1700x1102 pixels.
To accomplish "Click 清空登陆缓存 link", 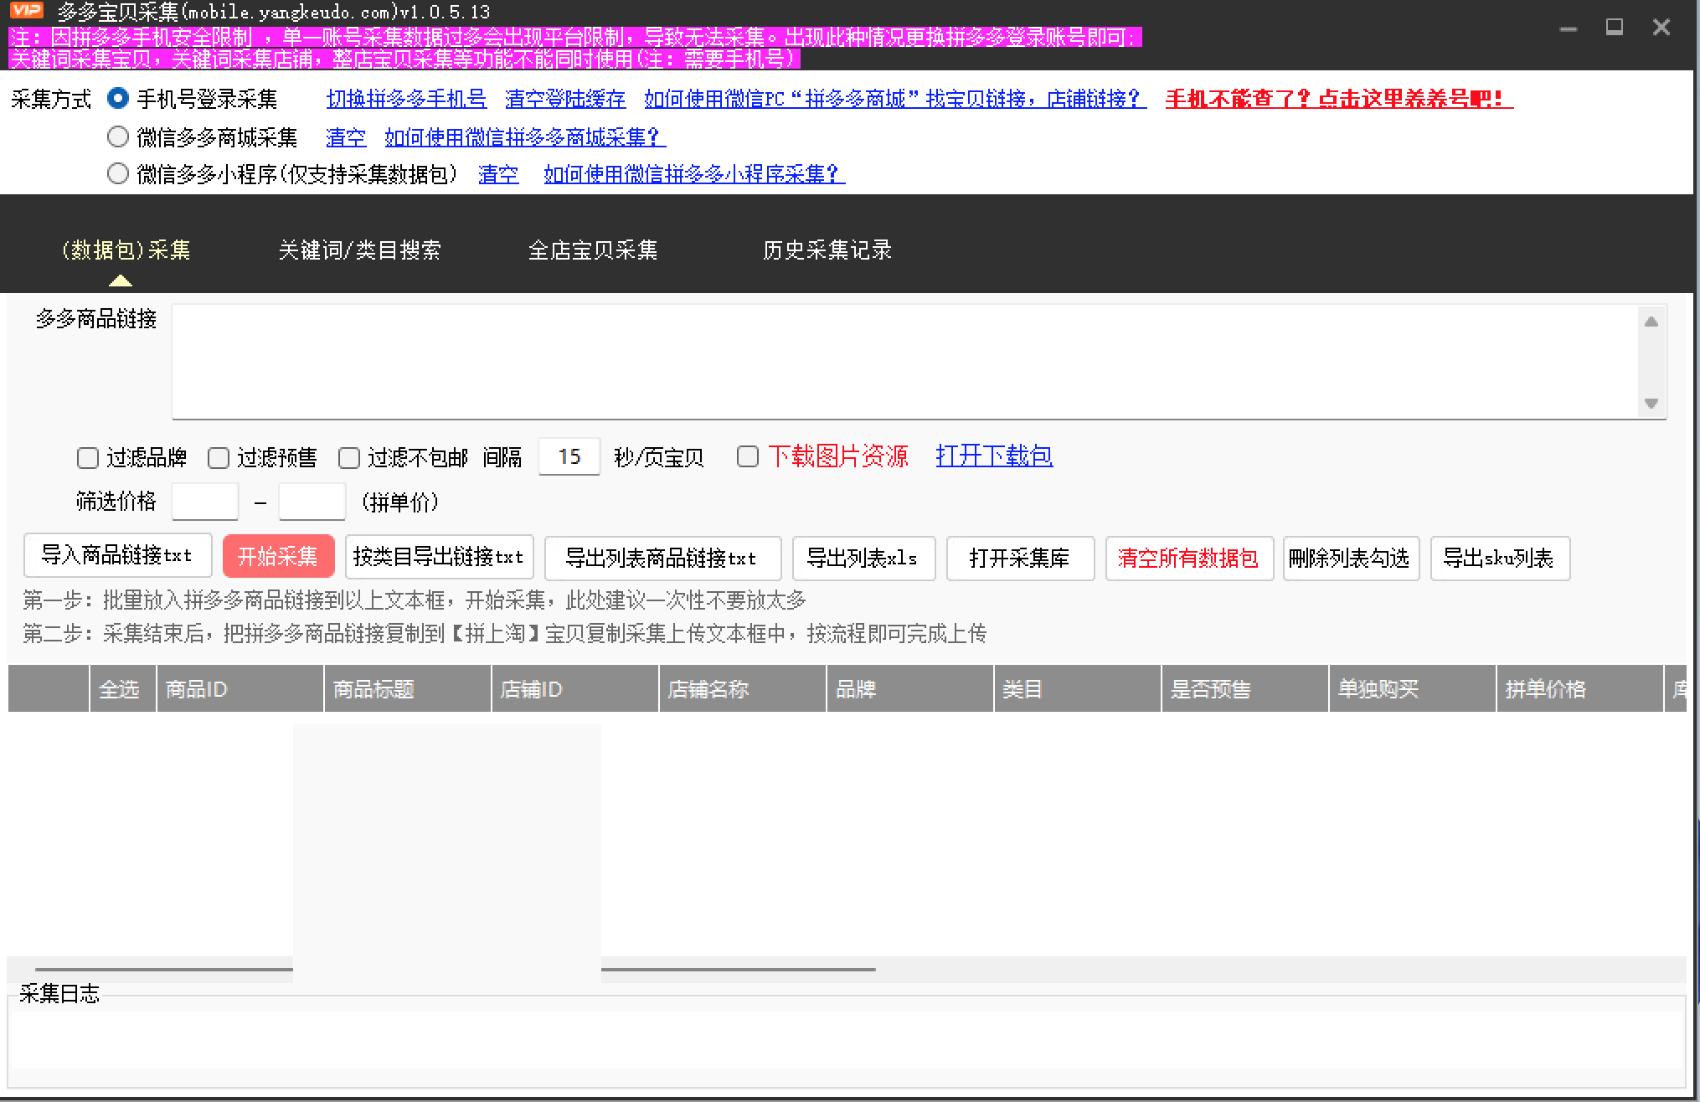I will 565,99.
